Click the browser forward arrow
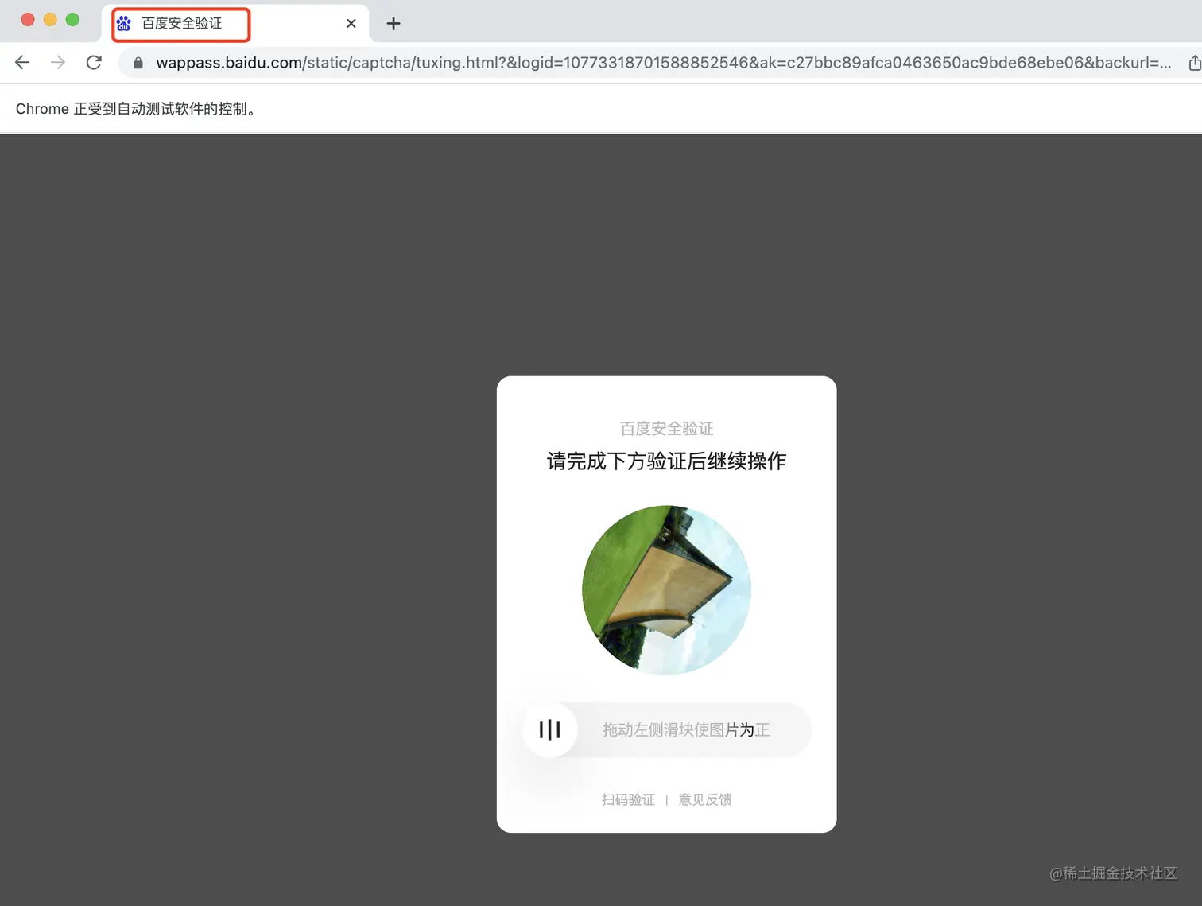1202x906 pixels. pos(58,63)
